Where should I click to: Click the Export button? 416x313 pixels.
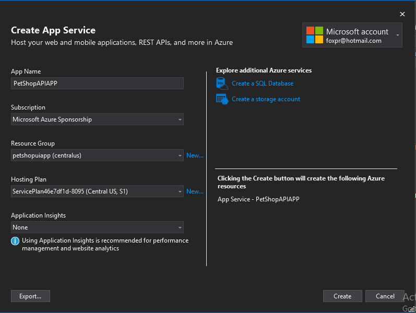30,296
